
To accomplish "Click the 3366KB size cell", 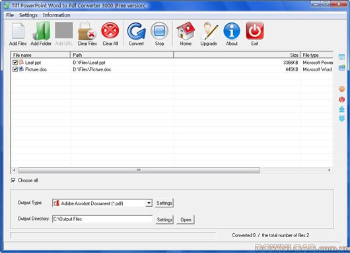I will 291,63.
